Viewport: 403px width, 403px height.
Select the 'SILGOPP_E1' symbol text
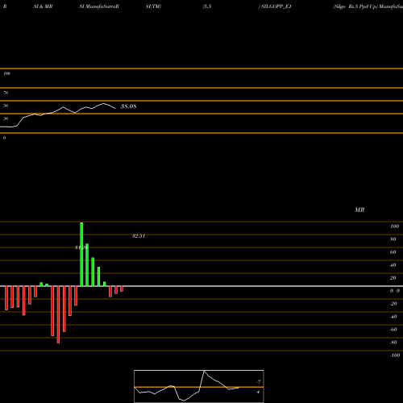click(276, 6)
